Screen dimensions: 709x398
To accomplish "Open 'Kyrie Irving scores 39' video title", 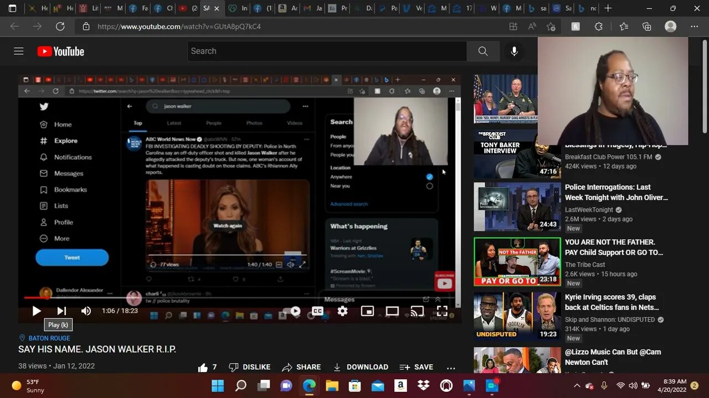I will tap(612, 302).
